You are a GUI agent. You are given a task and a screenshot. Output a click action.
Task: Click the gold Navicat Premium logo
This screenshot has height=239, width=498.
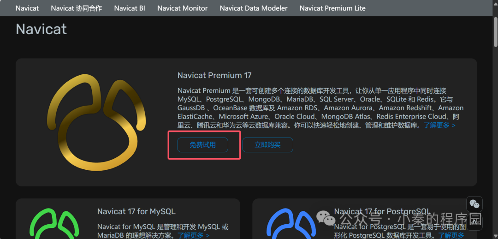96,122
